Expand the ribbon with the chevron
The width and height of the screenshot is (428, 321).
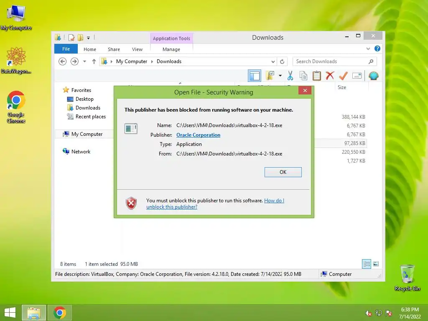click(x=368, y=48)
